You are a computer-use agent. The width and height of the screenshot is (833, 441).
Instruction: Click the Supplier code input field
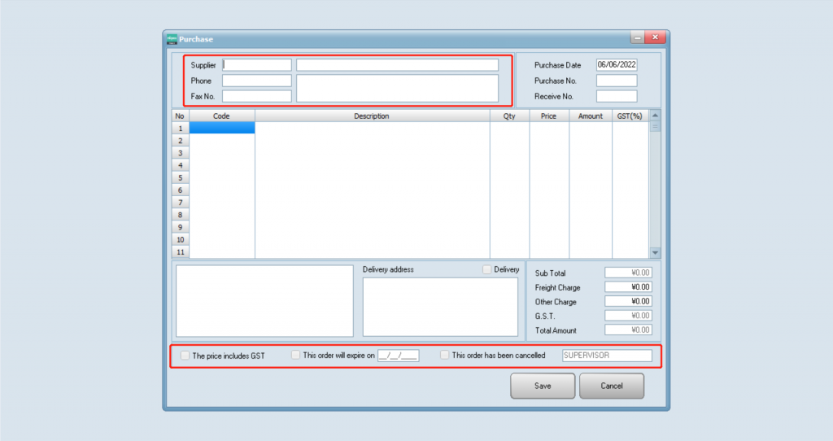[x=256, y=65]
